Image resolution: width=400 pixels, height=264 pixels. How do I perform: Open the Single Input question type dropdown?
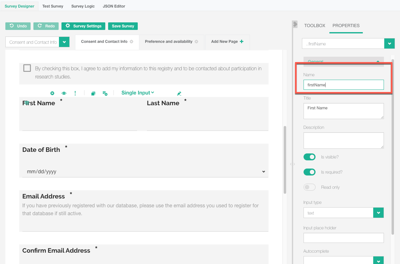coord(138,93)
